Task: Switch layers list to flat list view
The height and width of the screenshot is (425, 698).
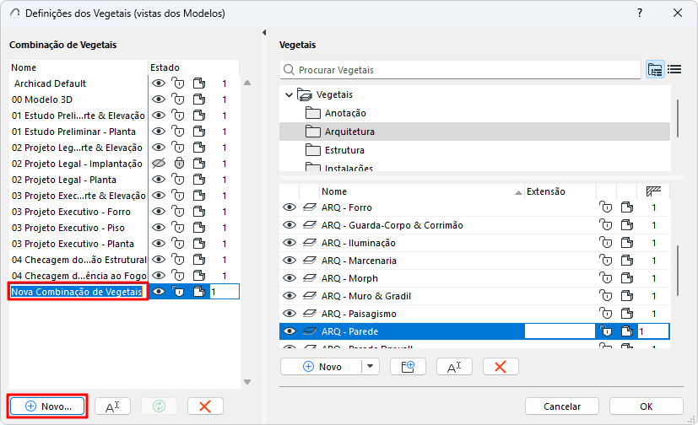Action: point(674,70)
